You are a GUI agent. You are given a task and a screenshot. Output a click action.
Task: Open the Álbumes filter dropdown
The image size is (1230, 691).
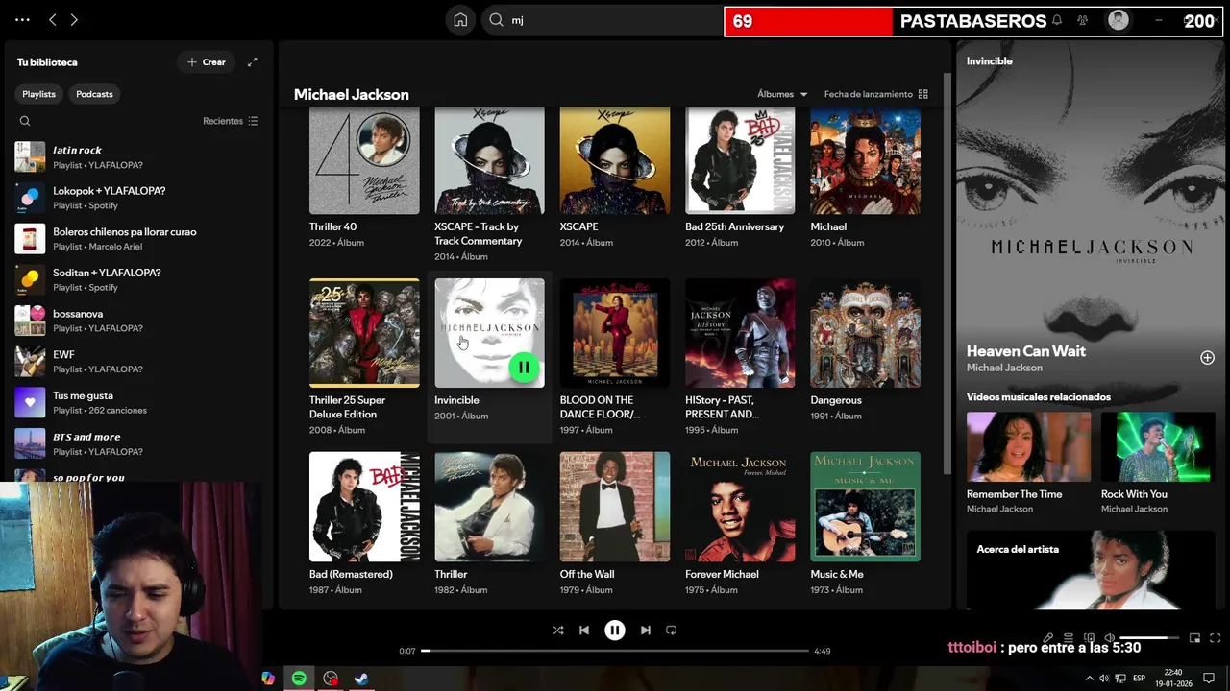pos(782,94)
